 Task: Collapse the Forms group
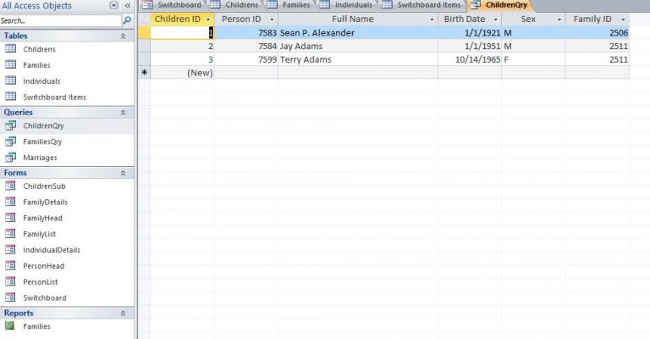coord(123,173)
